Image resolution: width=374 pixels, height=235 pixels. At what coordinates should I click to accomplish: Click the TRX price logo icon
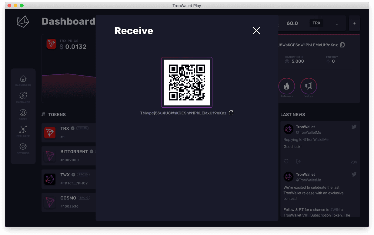(51, 44)
